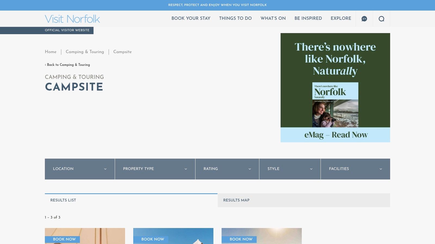Open the Book Your Stay menu
The image size is (435, 244).
click(x=191, y=18)
